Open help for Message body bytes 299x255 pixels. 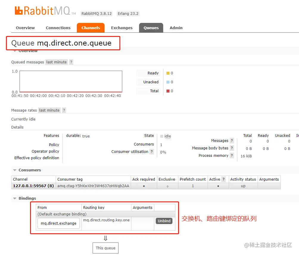coord(232,148)
